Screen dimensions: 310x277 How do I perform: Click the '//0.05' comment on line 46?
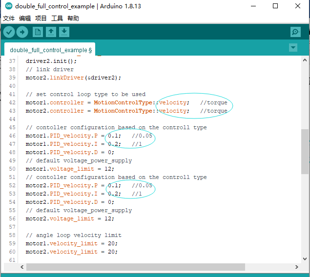[142, 136]
